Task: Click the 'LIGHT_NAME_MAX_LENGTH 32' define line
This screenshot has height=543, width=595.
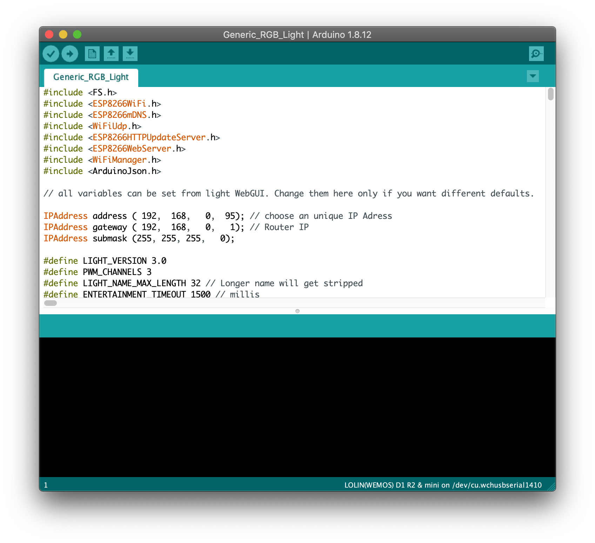Action: [203, 283]
